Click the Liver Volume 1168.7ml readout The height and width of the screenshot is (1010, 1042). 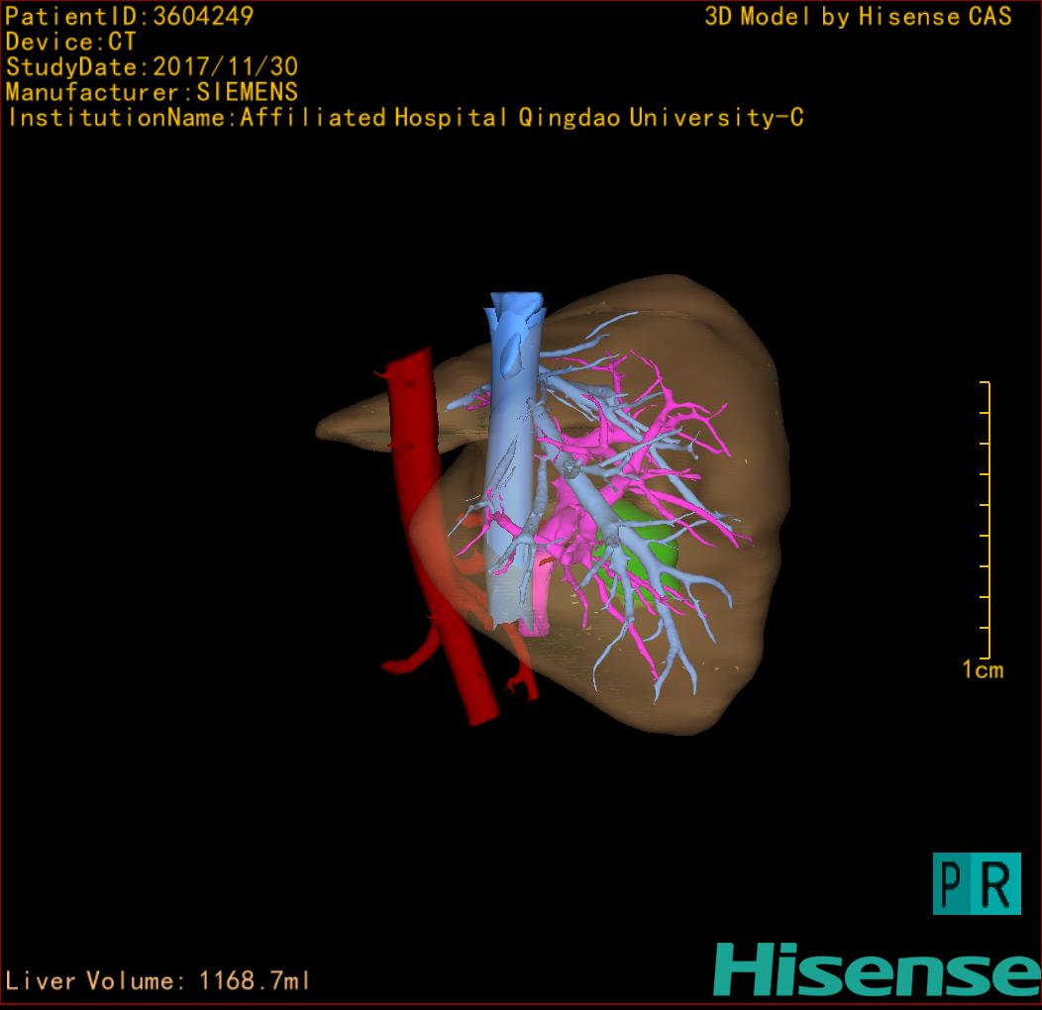[157, 981]
